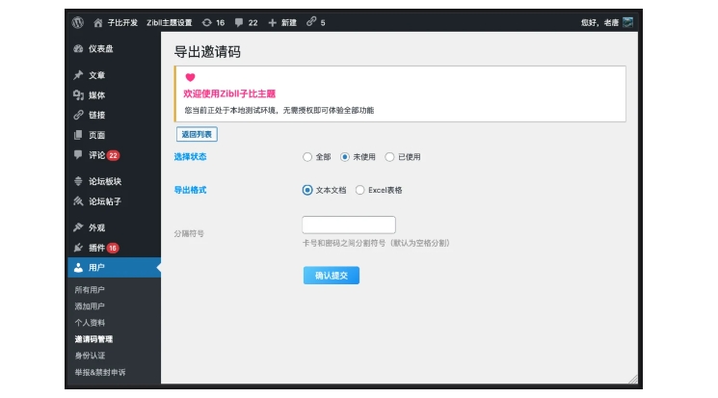718x398 pixels.
Task: Click the 返回列表 button
Action: click(x=197, y=134)
